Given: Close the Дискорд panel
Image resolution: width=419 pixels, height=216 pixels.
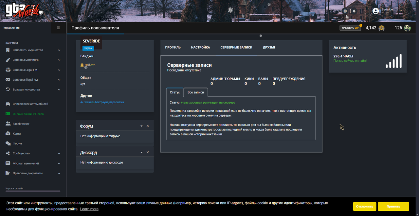Looking at the screenshot, I should pyautogui.click(x=148, y=152).
